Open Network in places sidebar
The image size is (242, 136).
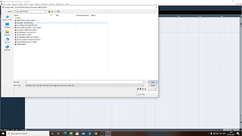[x=7, y=48]
